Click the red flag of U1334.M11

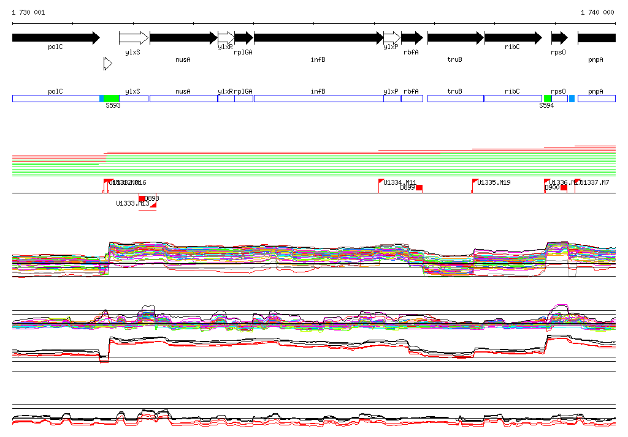[x=381, y=181]
